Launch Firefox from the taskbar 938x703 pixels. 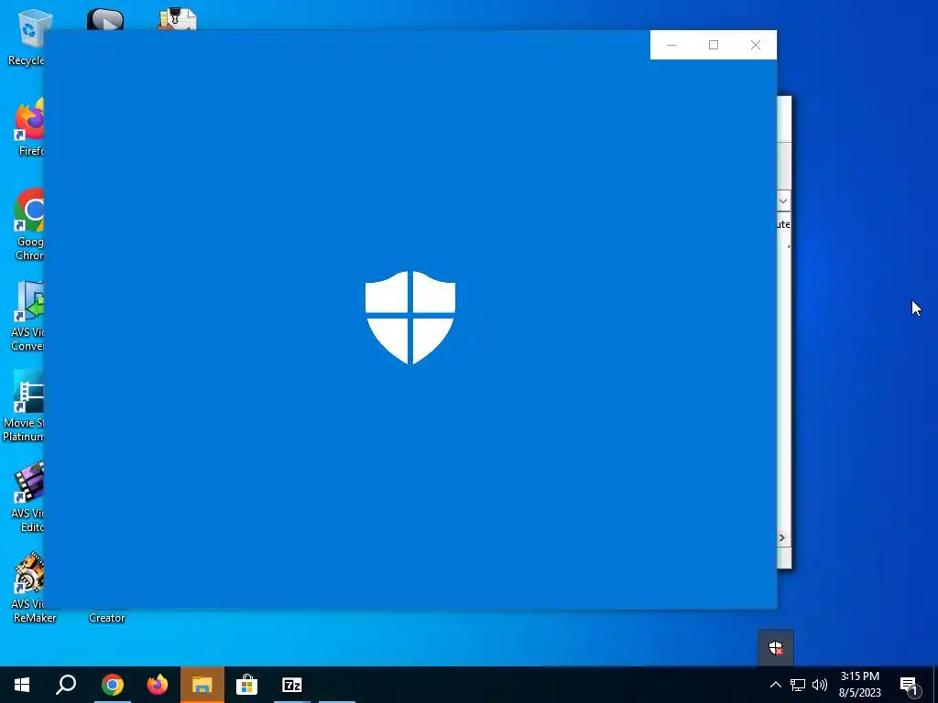tap(157, 685)
